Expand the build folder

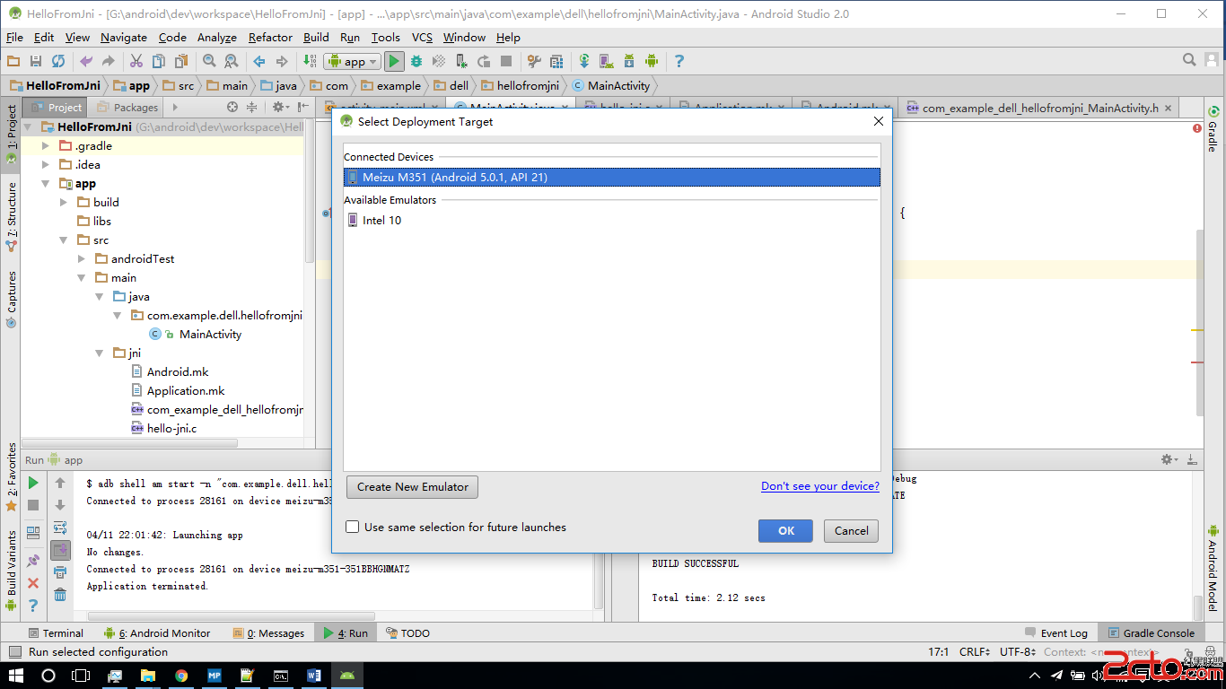[x=64, y=202]
